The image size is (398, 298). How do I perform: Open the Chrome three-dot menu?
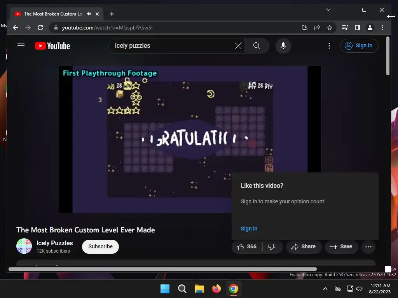(x=382, y=28)
